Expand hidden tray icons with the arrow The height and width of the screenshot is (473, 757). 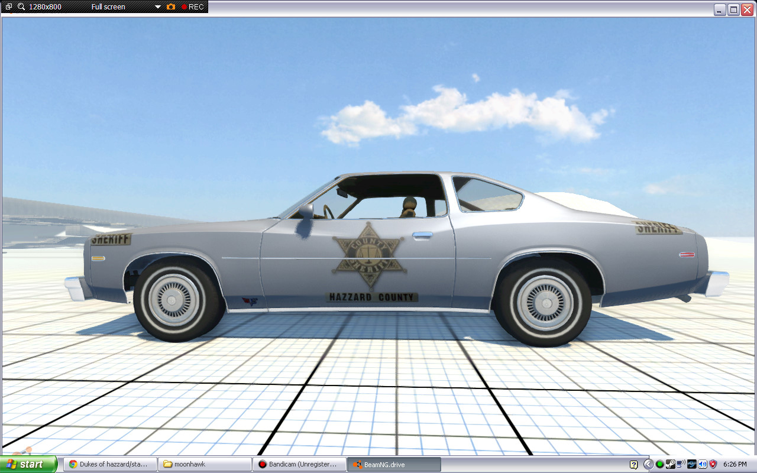click(648, 464)
